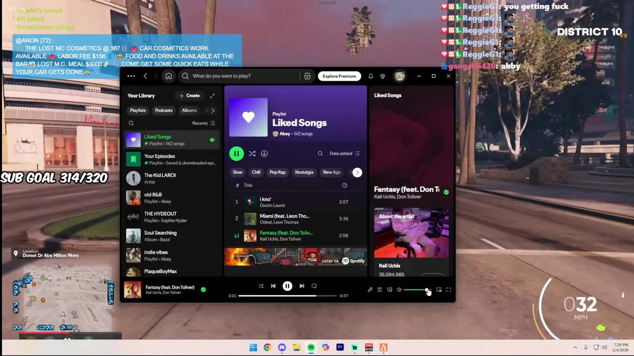The height and width of the screenshot is (356, 634).
Task: Seek on the song progress bar
Action: [288, 296]
